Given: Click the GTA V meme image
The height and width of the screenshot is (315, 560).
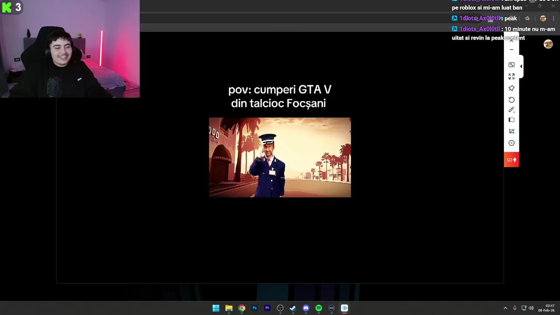Looking at the screenshot, I should coord(280,157).
